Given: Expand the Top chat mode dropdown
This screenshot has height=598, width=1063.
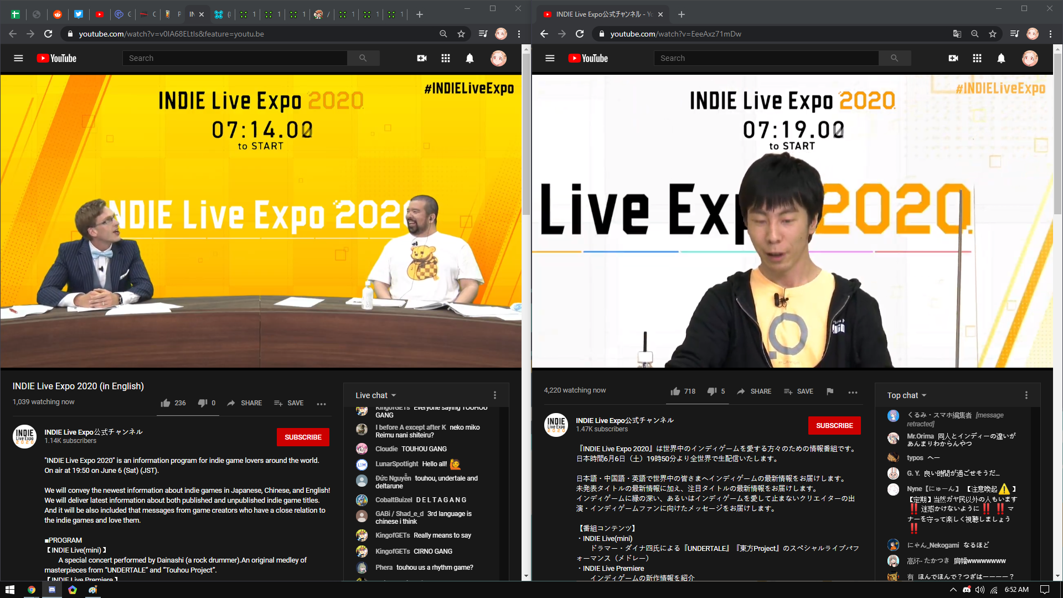Looking at the screenshot, I should pos(907,395).
